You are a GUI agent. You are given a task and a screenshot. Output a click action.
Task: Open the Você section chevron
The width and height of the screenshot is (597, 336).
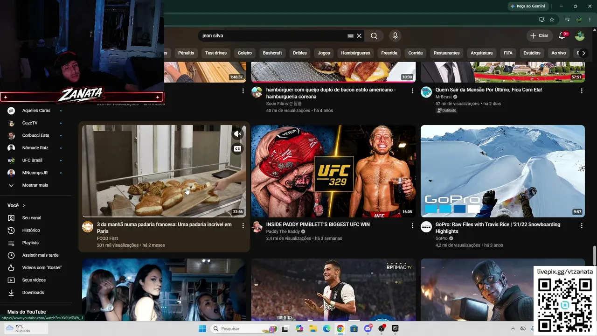24,205
